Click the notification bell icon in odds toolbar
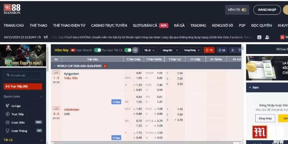288x144 pixels. [233, 50]
